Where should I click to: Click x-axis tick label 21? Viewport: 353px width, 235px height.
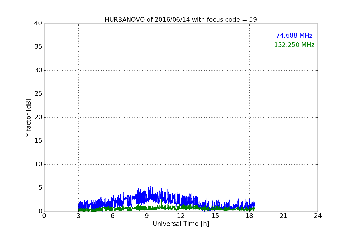(284, 216)
